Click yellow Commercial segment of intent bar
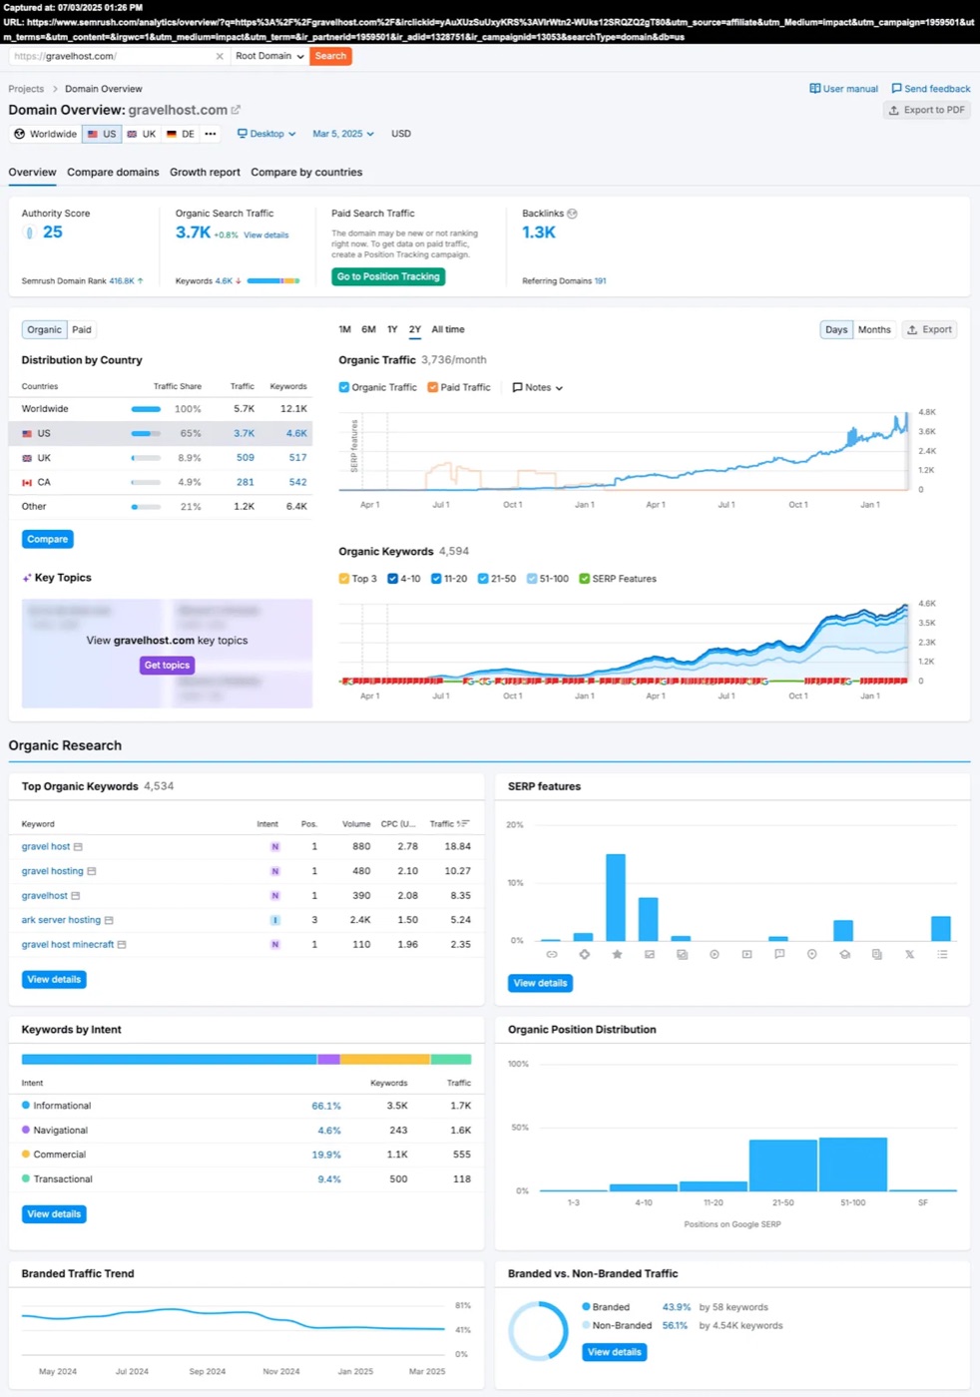The width and height of the screenshot is (980, 1397). [385, 1060]
